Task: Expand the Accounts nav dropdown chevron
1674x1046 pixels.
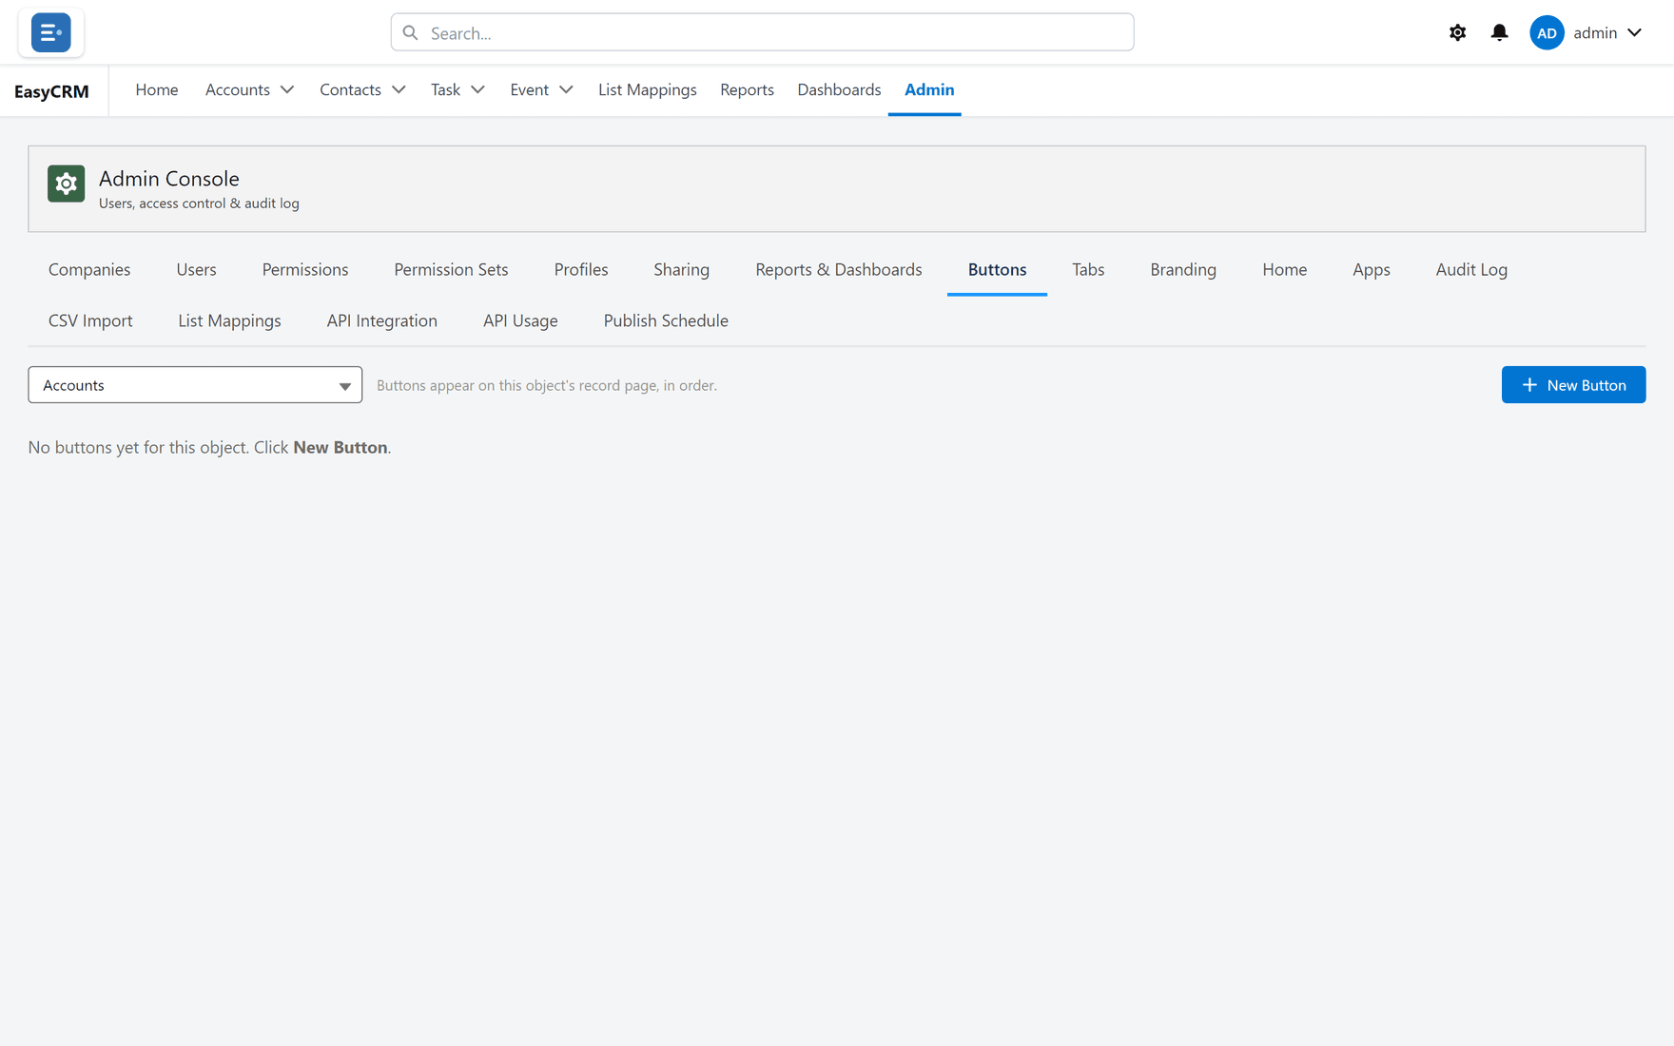Action: 286,89
